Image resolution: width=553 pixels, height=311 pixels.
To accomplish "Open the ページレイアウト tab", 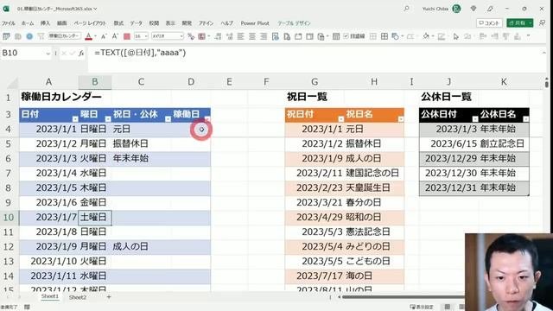I will click(90, 23).
